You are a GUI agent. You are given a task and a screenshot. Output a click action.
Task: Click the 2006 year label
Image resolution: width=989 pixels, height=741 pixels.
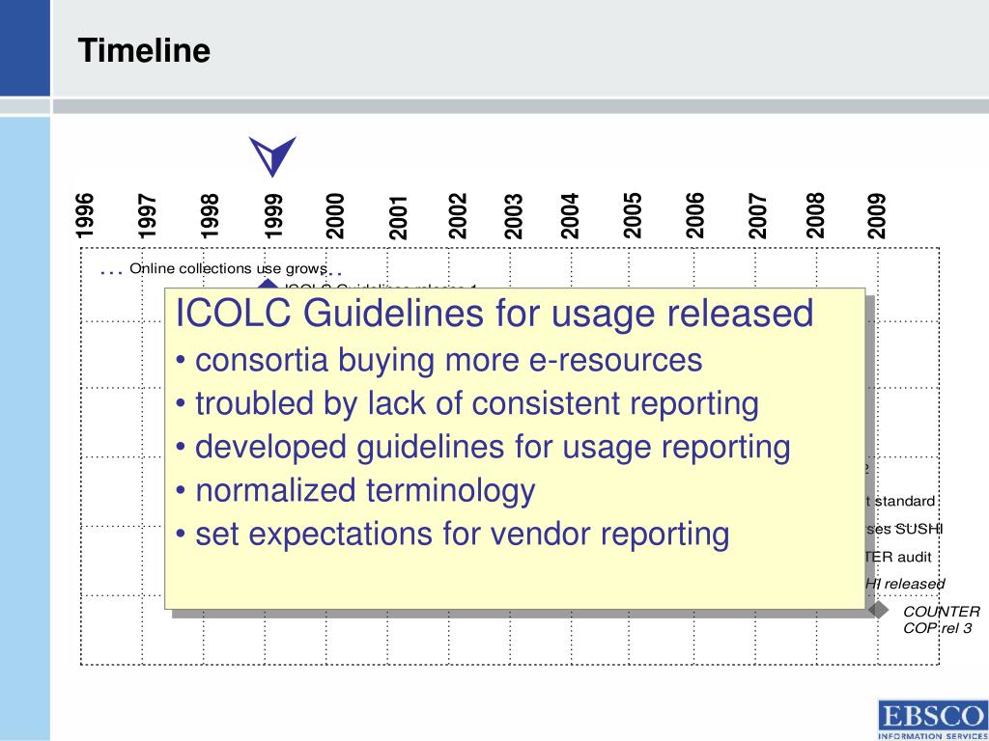(694, 216)
